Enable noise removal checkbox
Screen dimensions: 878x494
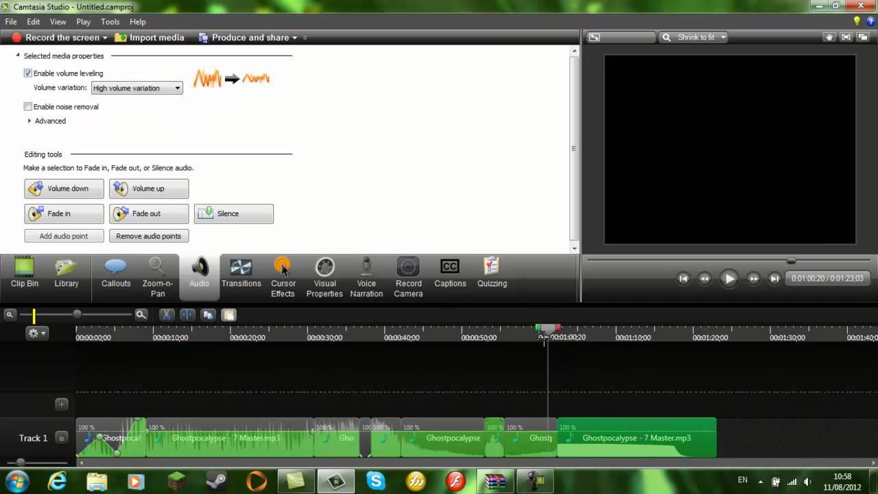pyautogui.click(x=28, y=107)
